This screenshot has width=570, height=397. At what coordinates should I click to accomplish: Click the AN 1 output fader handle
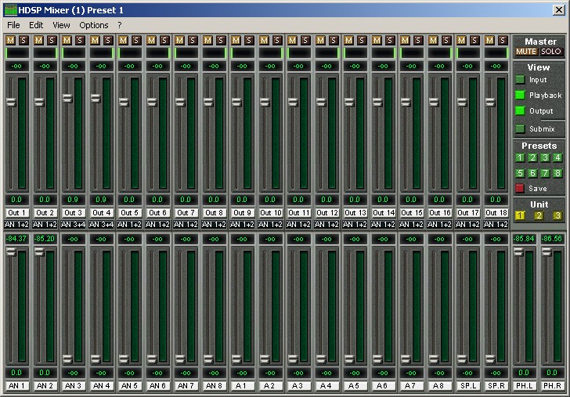pyautogui.click(x=11, y=251)
